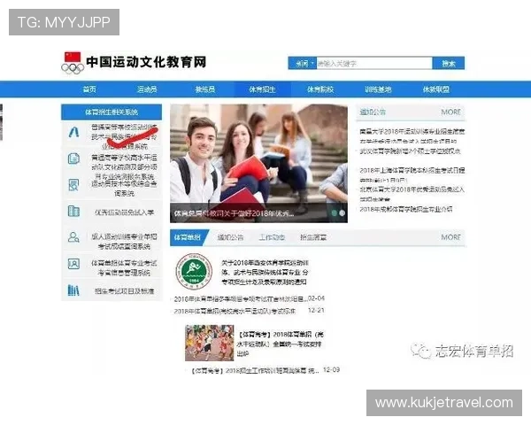Open the 2018年上海体育学院 exam schedule announcement
This screenshot has height=425, width=531.
click(412, 175)
